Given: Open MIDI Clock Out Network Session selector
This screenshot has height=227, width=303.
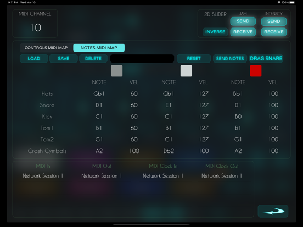Looking at the screenshot, I should pyautogui.click(x=222, y=176).
